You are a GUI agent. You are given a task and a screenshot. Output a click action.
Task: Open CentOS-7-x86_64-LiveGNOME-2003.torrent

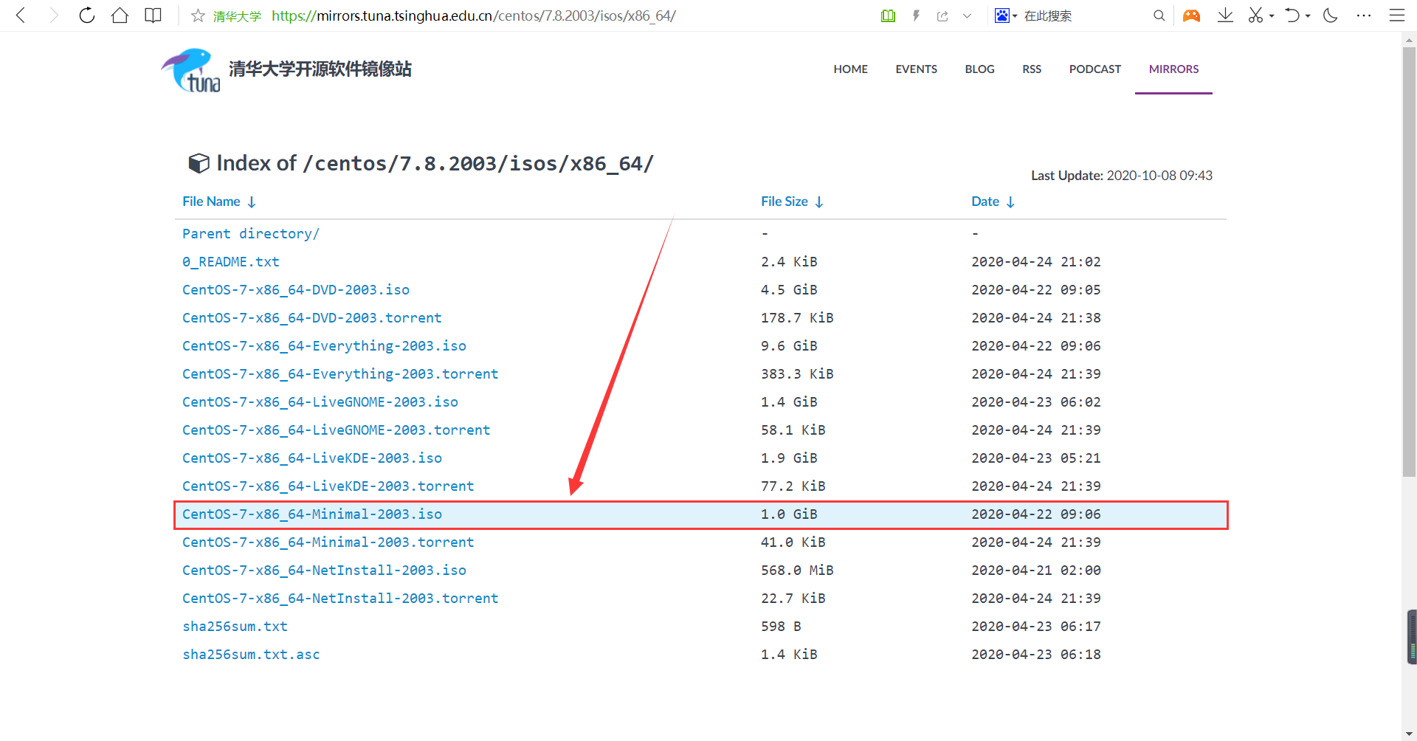point(337,430)
